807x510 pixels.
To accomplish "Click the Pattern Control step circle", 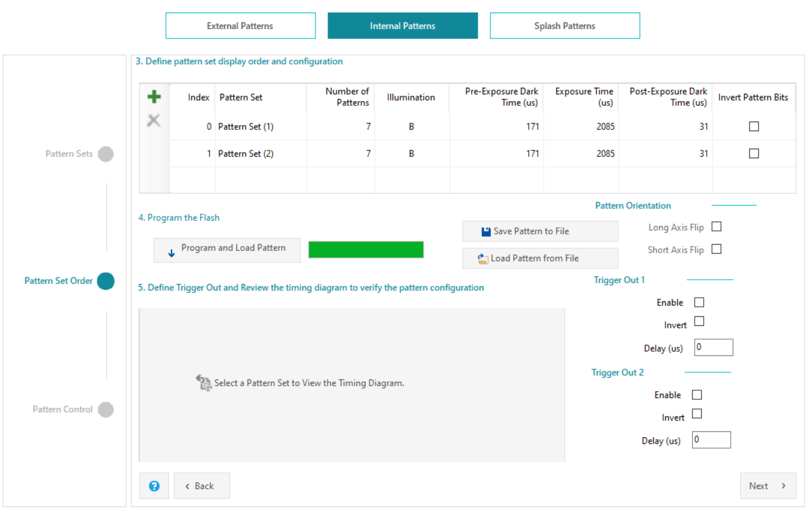I will 106,410.
